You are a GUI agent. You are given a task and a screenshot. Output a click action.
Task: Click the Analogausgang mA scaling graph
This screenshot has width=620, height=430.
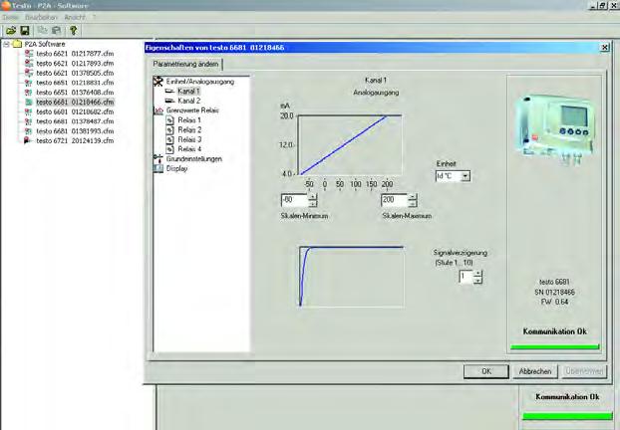[350, 144]
